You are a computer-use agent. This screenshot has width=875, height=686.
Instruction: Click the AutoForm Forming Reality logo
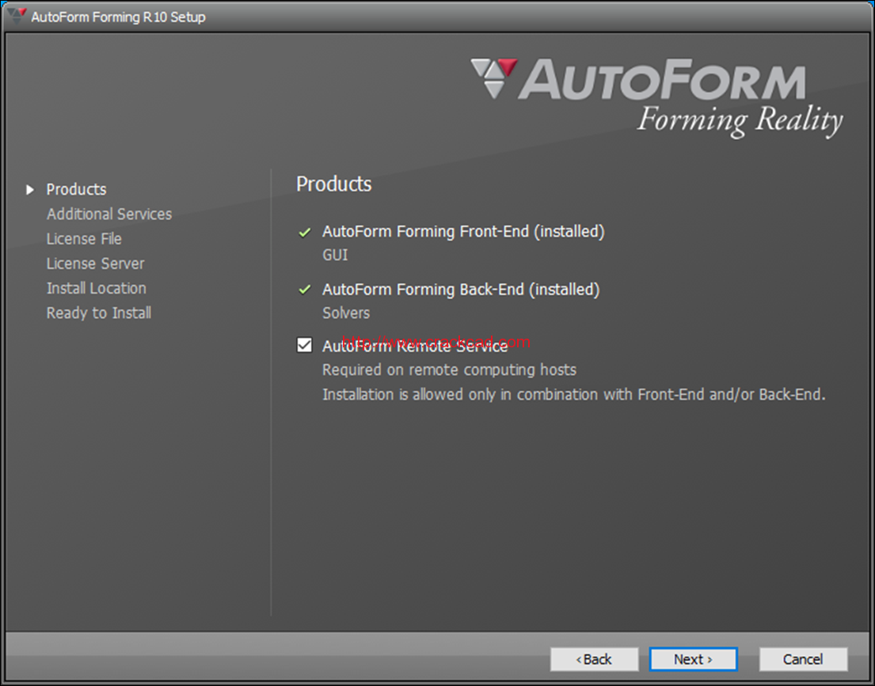click(656, 97)
